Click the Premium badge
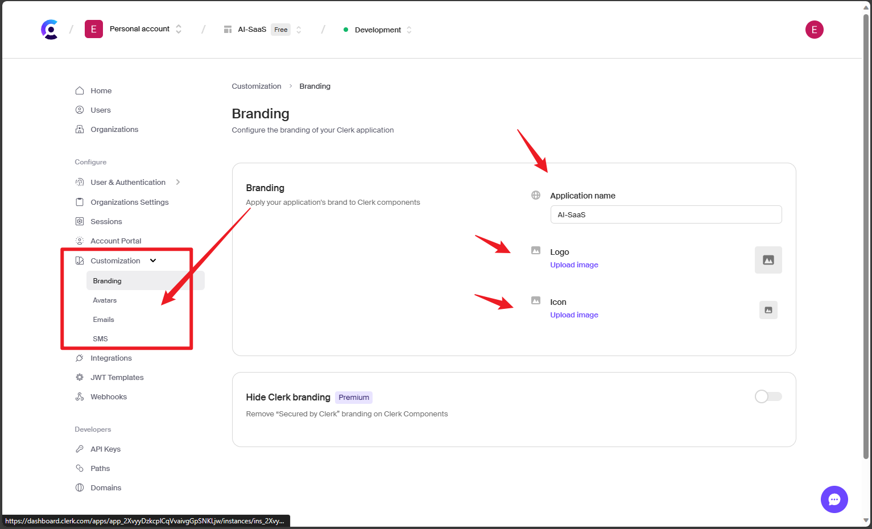The width and height of the screenshot is (872, 529). pos(354,398)
